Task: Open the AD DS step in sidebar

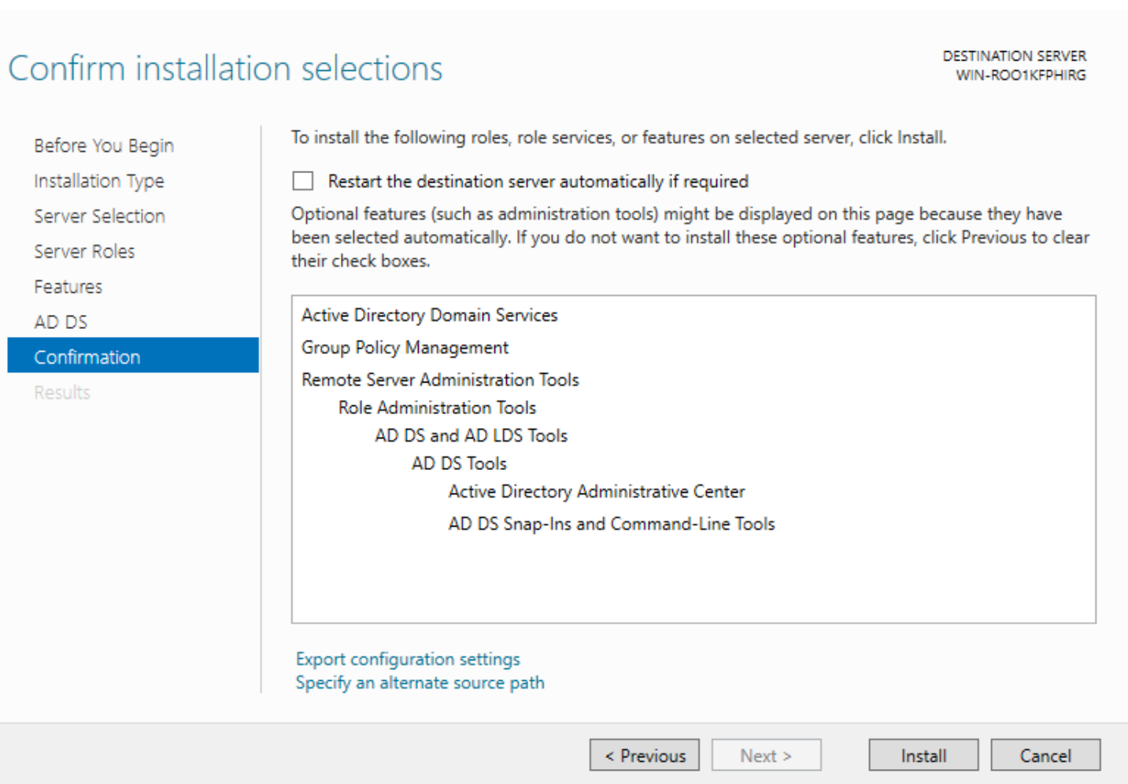Action: coord(61,322)
